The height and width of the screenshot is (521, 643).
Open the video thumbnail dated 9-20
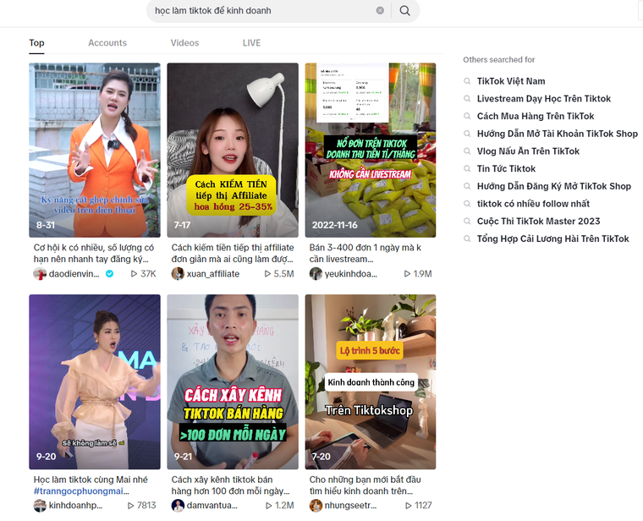(x=94, y=381)
